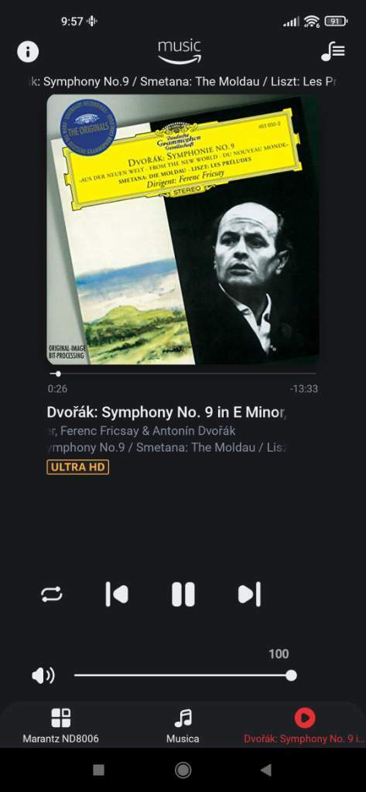Open the play queue list icon
Viewport: 366px width, 792px height.
click(x=334, y=52)
